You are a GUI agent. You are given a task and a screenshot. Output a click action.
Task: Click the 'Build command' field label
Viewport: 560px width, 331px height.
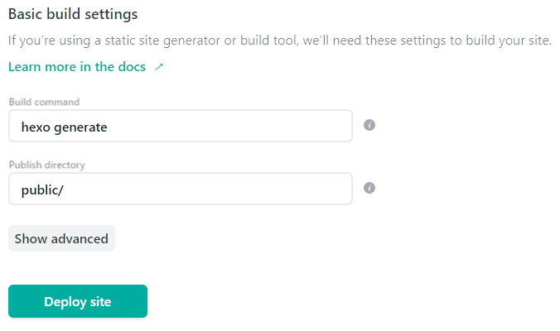click(x=44, y=102)
